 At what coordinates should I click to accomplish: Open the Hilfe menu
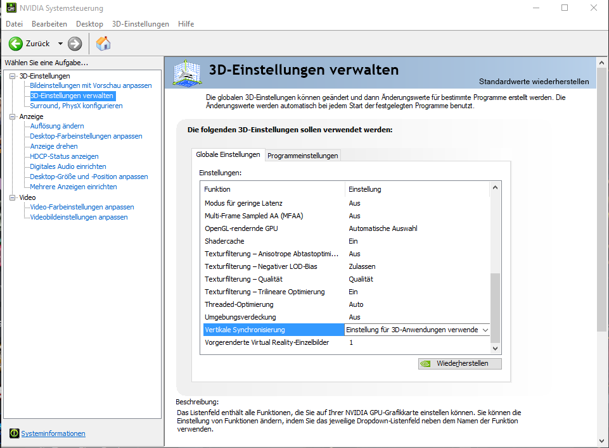pyautogui.click(x=186, y=24)
